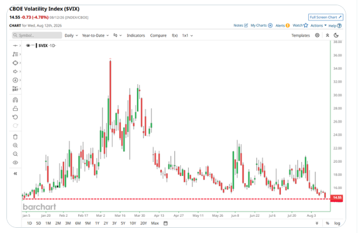359x233 pixels.
Task: Select the 5Y range
Action: click(x=123, y=223)
